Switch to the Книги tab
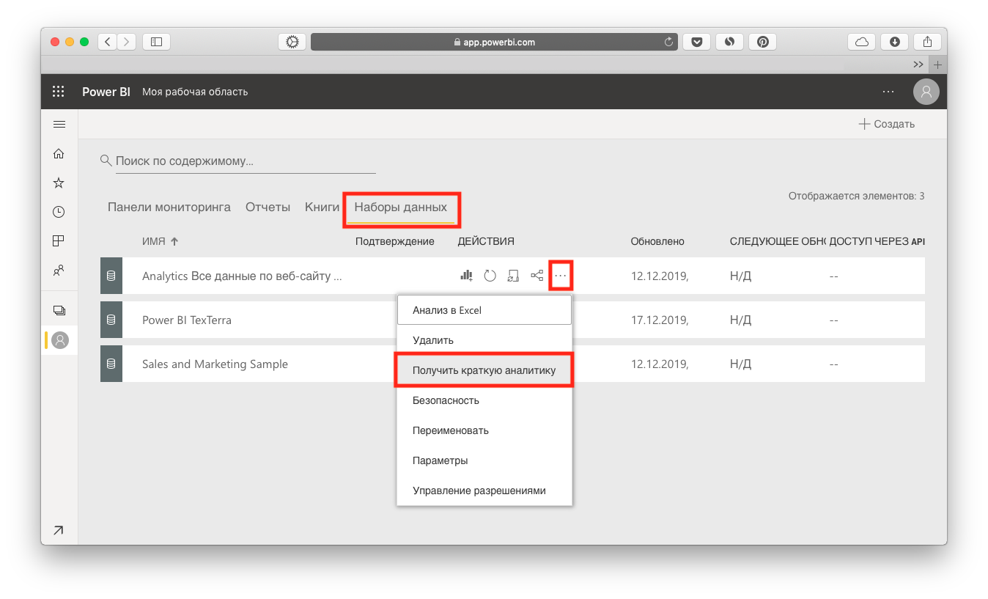The image size is (988, 599). [322, 207]
